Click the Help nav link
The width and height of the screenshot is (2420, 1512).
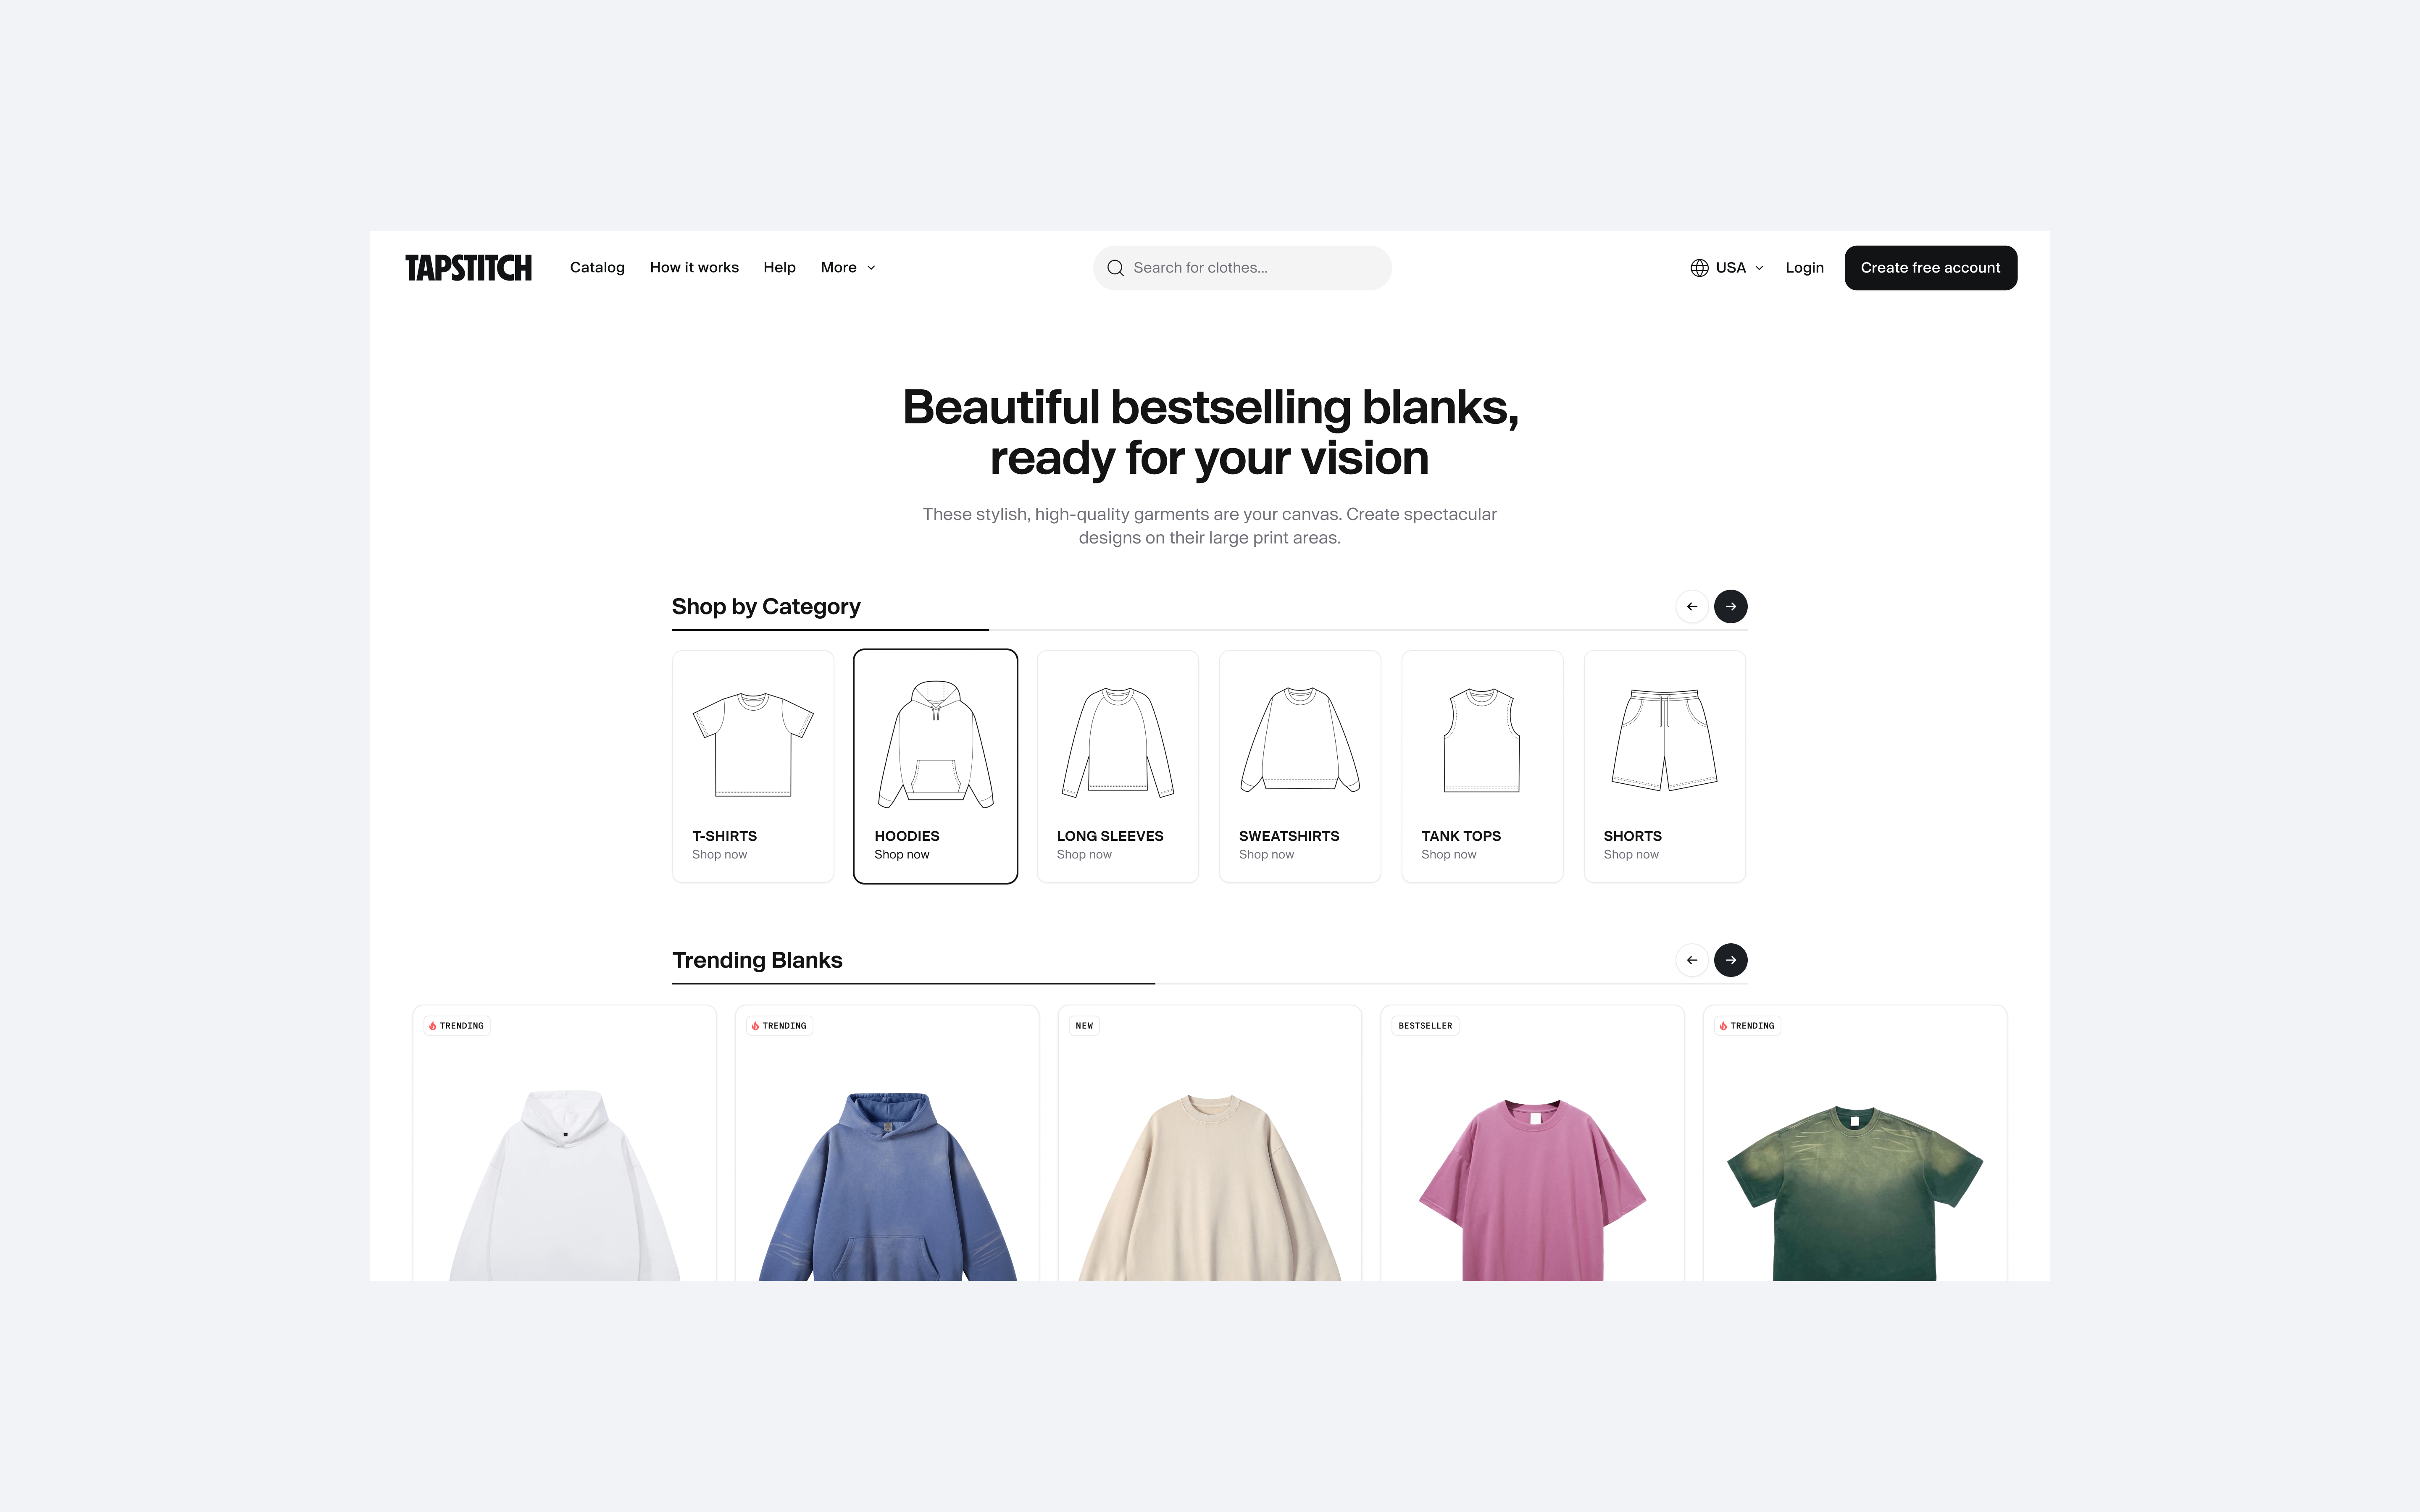coord(779,268)
